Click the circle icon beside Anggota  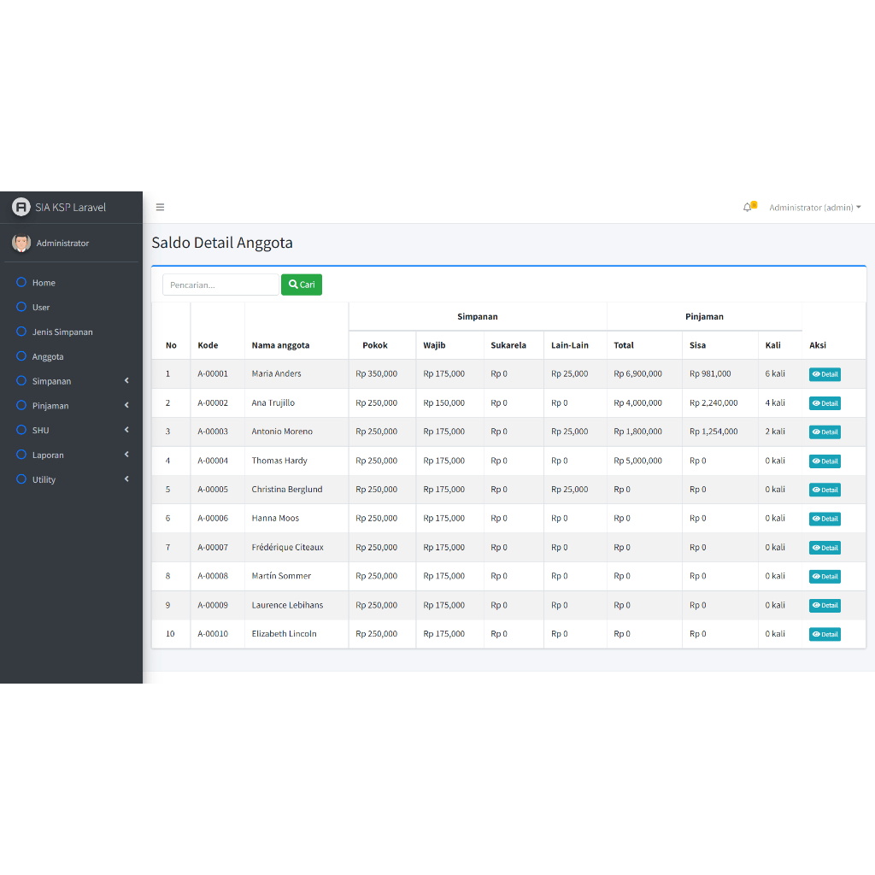[x=21, y=356]
